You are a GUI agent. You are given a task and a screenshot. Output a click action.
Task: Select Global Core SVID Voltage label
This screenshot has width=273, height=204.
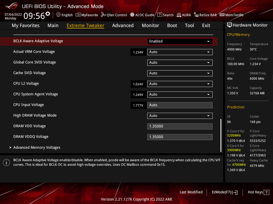(34, 62)
